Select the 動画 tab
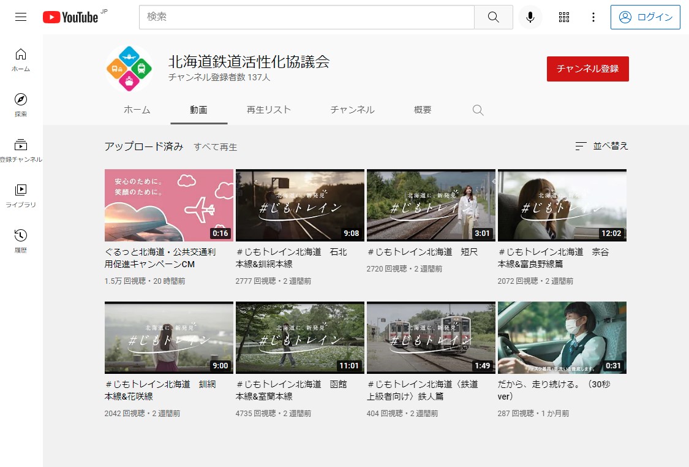 (198, 110)
